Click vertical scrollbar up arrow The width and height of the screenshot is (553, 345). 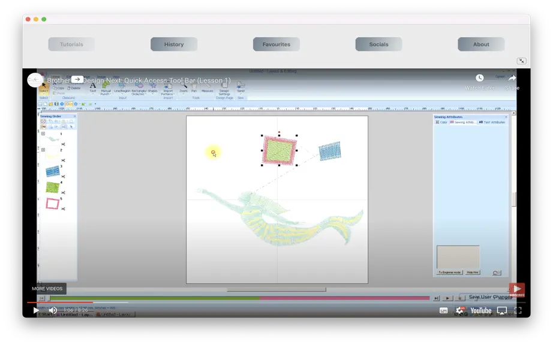click(514, 113)
